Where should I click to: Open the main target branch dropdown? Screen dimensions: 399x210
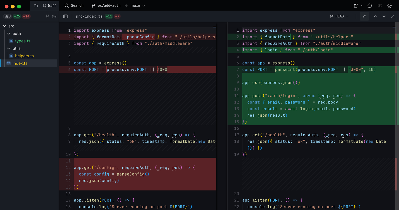point(138,5)
